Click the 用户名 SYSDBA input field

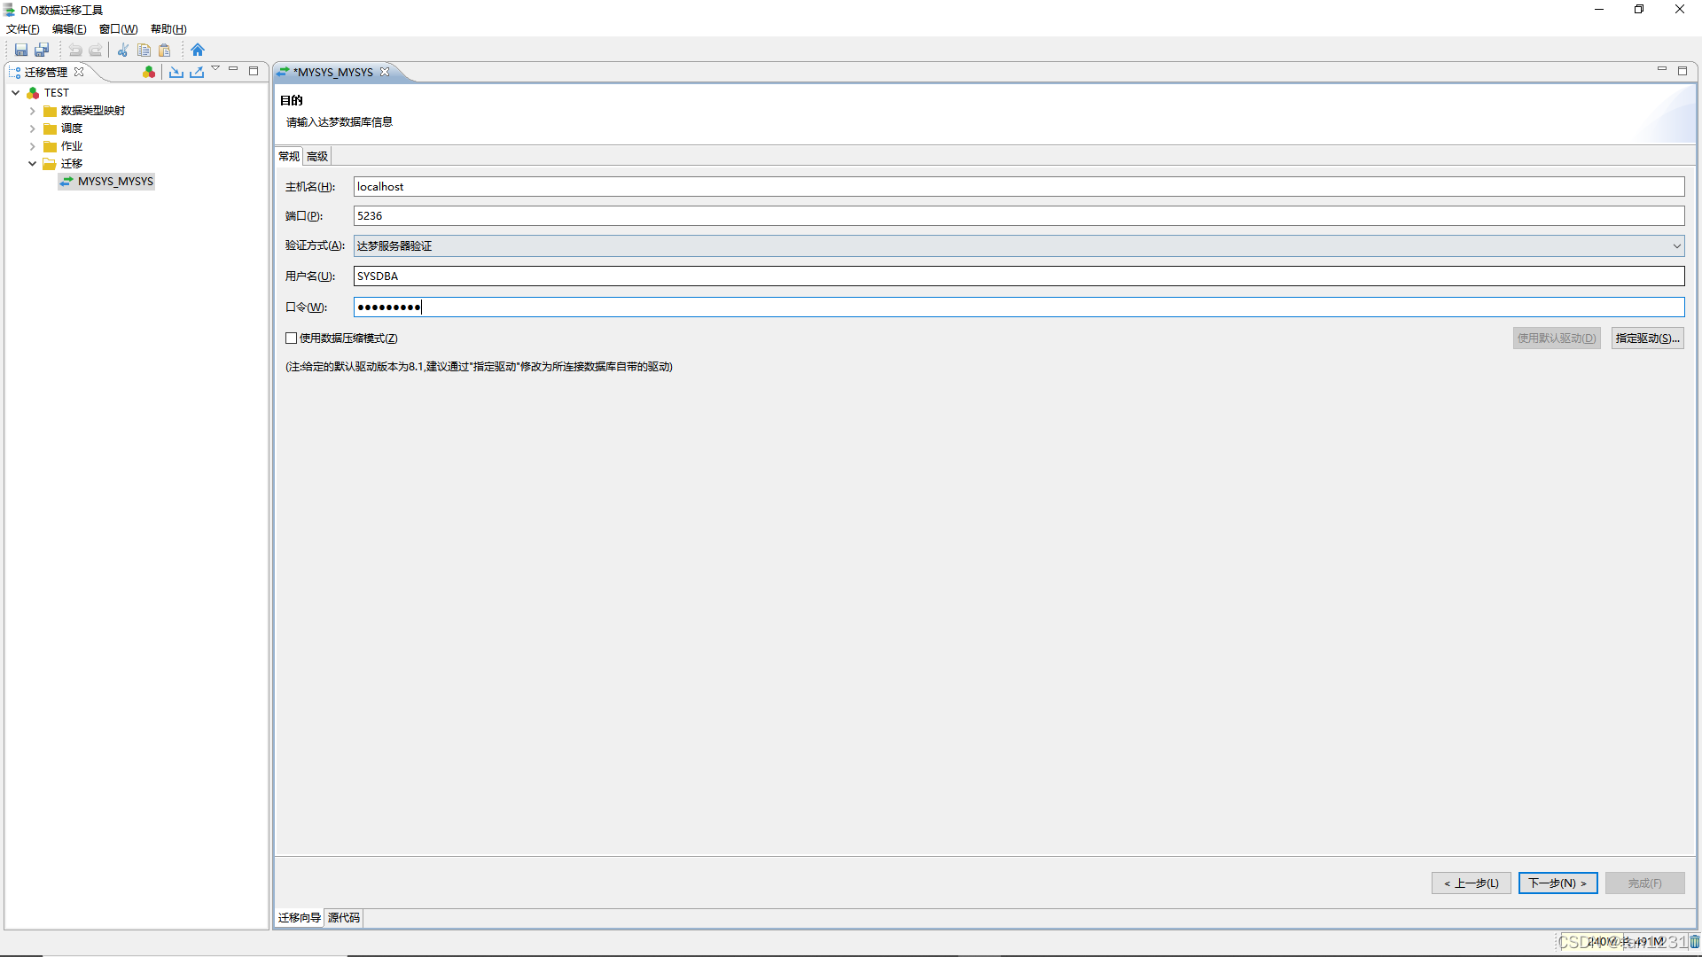click(x=1019, y=276)
